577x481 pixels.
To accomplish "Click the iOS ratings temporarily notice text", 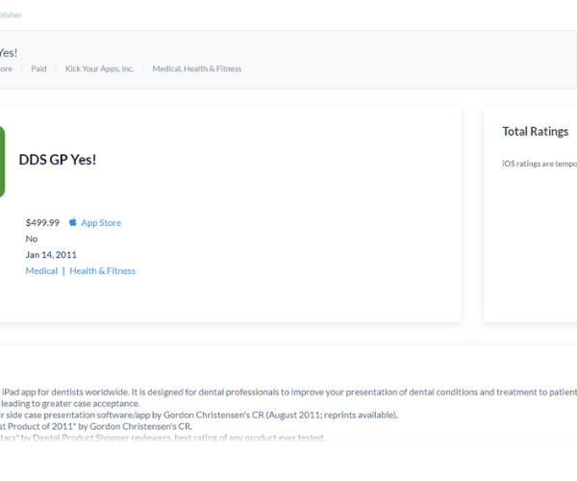I will click(539, 164).
